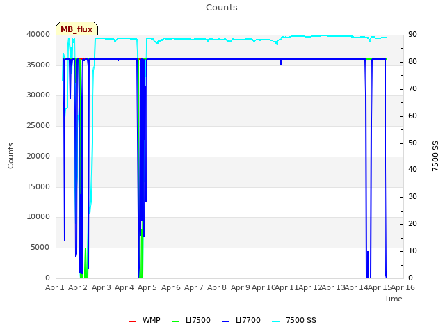
Task: Click the cyan 7500 SS legend swatch
Action: pos(275,321)
